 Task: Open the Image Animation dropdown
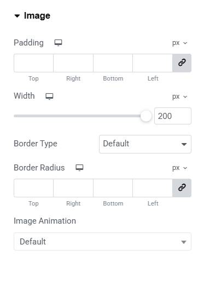[102, 241]
